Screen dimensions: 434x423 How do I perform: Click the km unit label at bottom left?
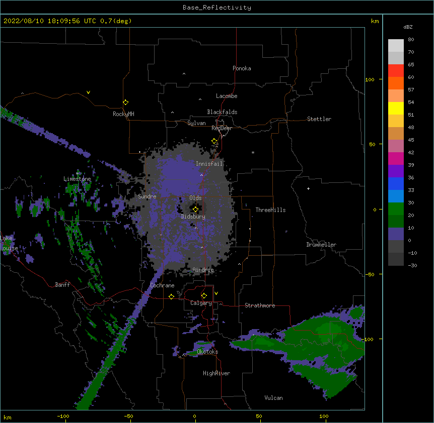coord(8,417)
